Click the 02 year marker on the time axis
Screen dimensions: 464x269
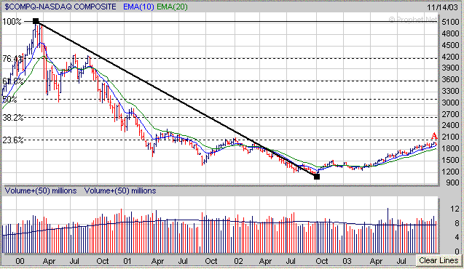click(x=238, y=261)
